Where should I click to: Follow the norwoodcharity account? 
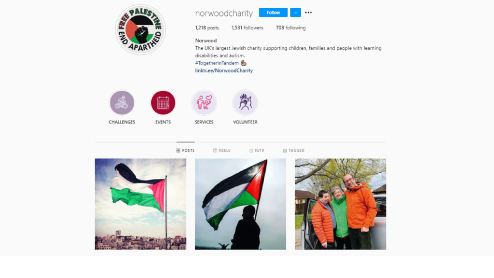273,13
